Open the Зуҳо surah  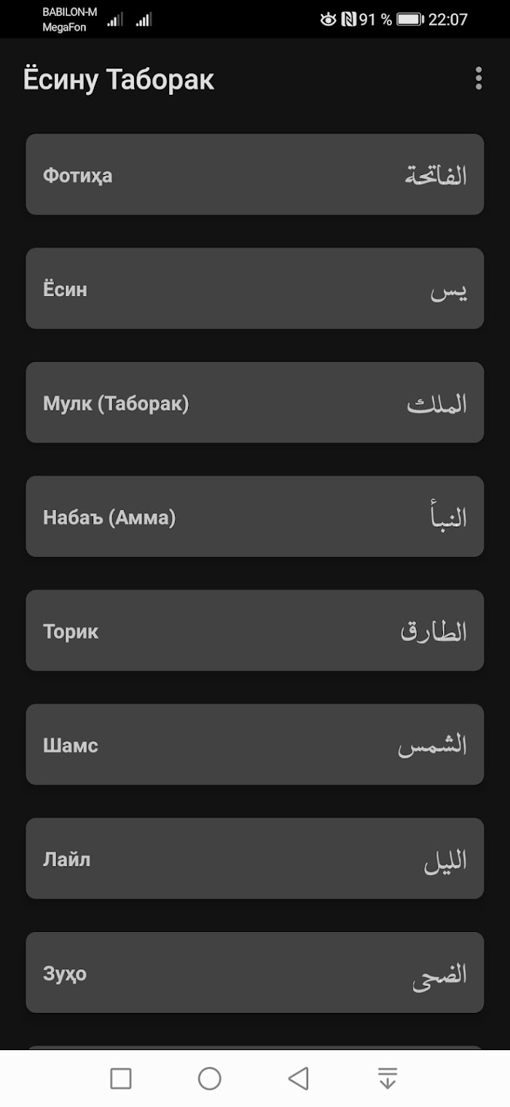pos(255,972)
